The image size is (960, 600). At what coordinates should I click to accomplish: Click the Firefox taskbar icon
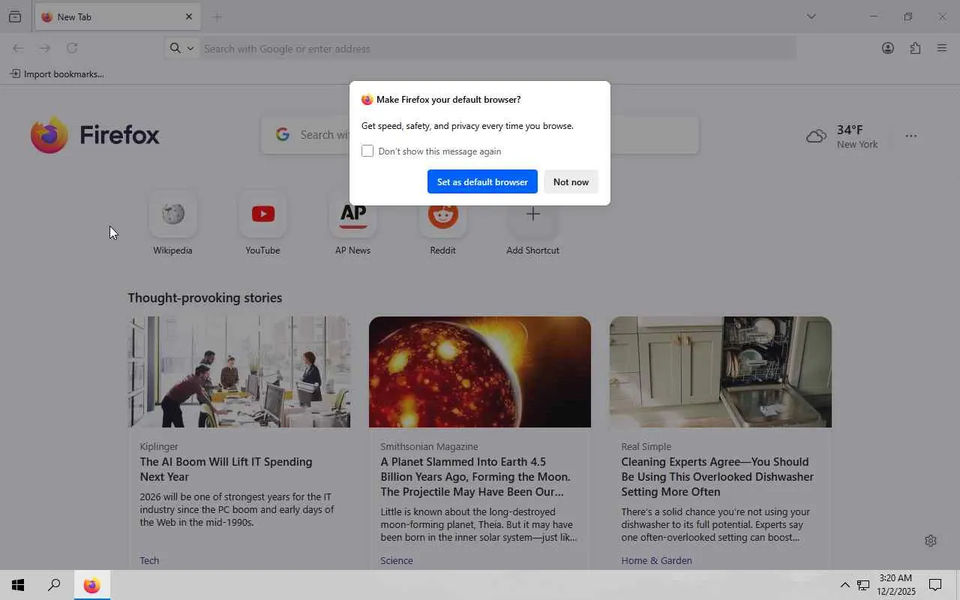(91, 585)
